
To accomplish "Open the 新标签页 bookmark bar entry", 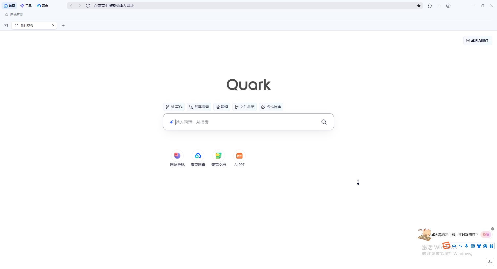I will click(x=14, y=15).
